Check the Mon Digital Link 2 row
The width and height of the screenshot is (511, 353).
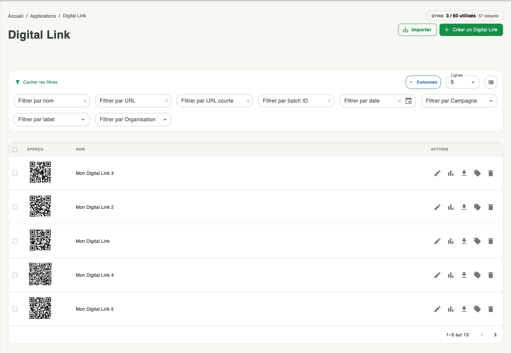tap(15, 207)
